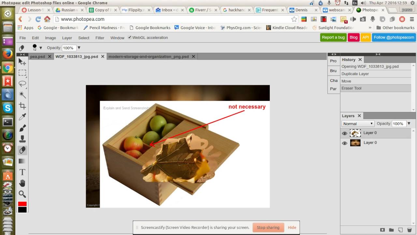Image resolution: width=417 pixels, height=235 pixels.
Task: Click the red foreground color swatch
Action: click(x=22, y=204)
